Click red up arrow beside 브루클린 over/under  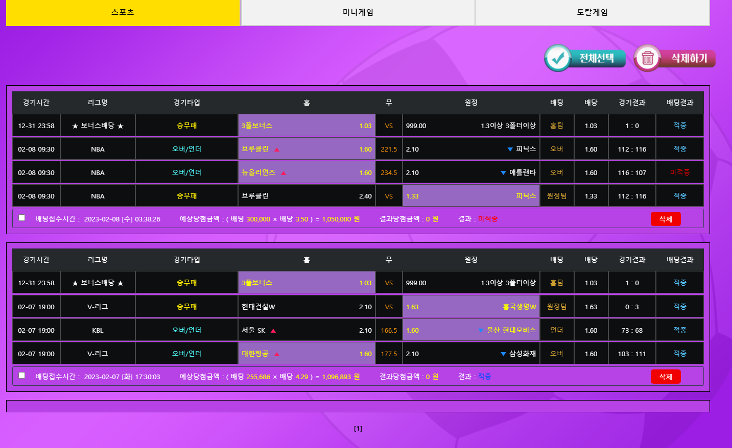277,150
